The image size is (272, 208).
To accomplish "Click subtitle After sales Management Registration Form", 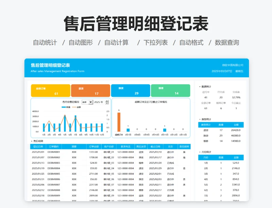I will (x=57, y=71).
